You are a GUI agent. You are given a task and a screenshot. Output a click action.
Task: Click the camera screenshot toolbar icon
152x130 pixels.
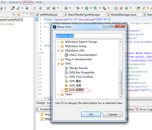click(x=66, y=8)
